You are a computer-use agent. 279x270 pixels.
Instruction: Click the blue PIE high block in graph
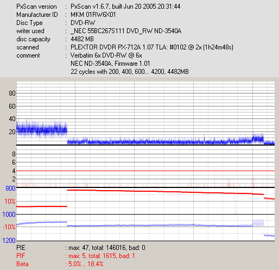(42, 129)
